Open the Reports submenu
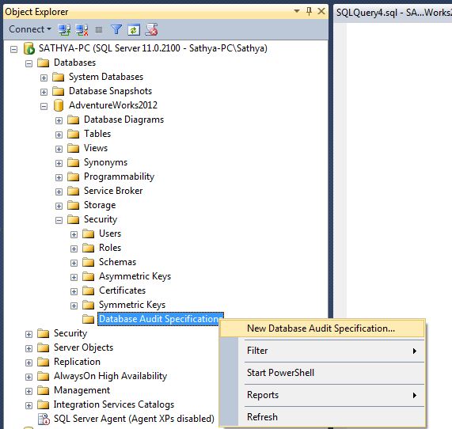Screen dimensions: 452x429 click(322, 395)
